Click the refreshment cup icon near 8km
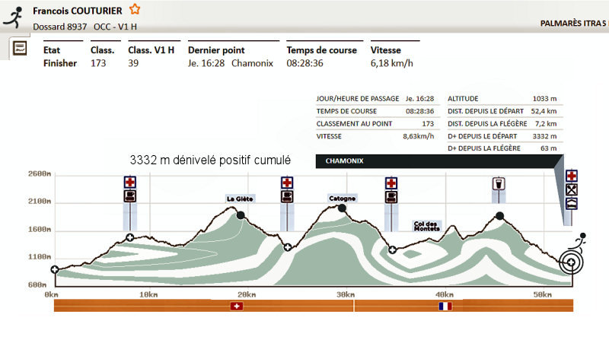 click(129, 195)
